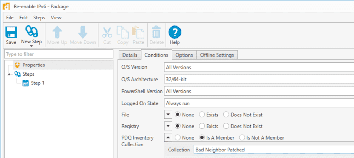
Task: Select Does Not Exist for Registry
Action: point(226,126)
